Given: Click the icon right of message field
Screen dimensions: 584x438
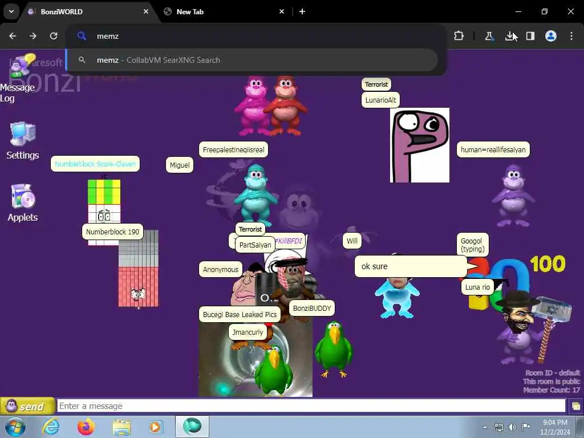Looking at the screenshot, I should pos(575,406).
